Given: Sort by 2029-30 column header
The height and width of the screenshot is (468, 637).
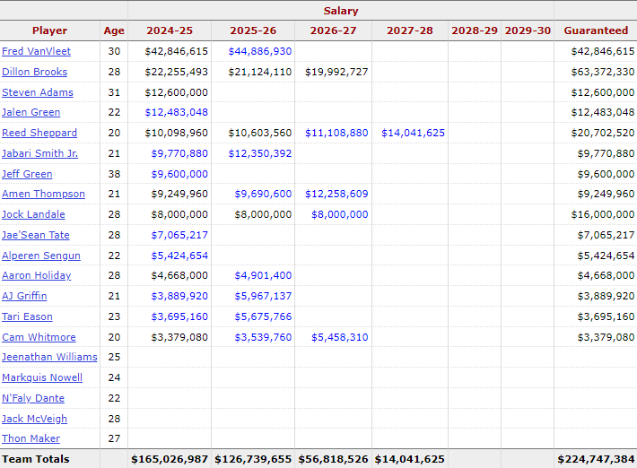Looking at the screenshot, I should [x=528, y=30].
